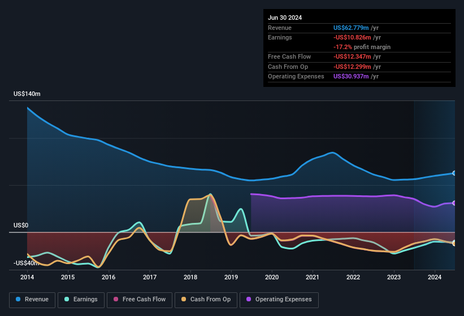The image size is (464, 316).
Task: Click the pink Free Cash Flow dot
Action: (x=117, y=300)
